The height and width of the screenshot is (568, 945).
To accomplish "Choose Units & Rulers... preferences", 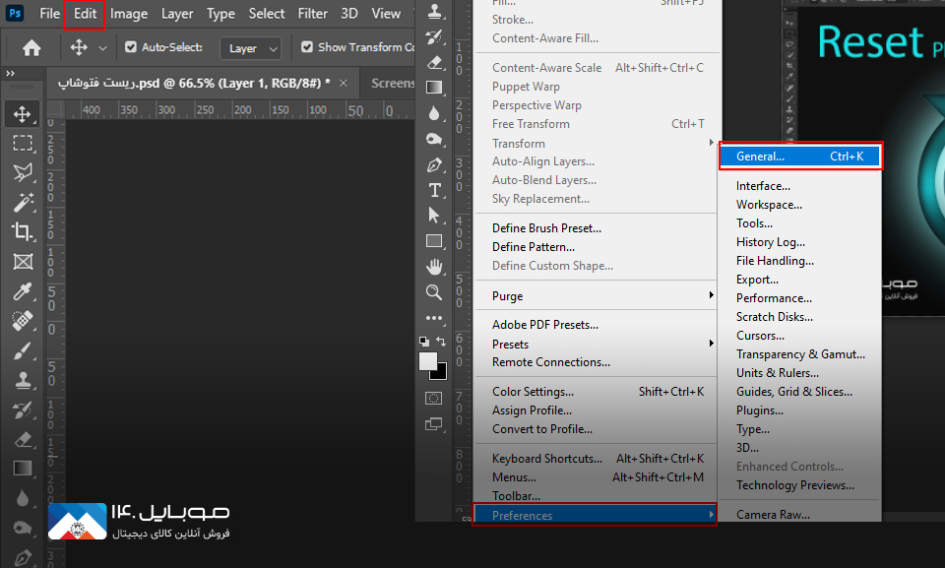I will pos(799,373).
